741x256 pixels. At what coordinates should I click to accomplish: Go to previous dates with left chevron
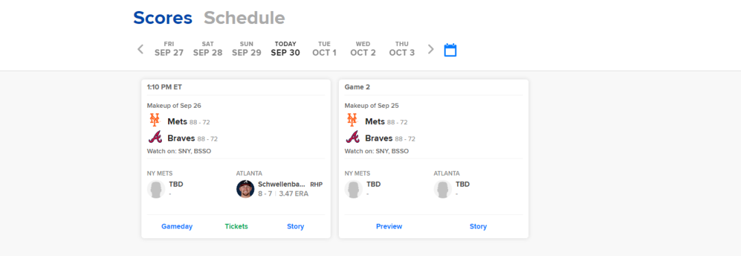[141, 49]
